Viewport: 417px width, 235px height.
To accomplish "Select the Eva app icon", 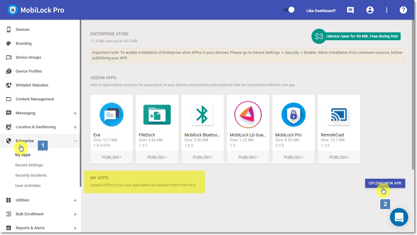I will click(x=112, y=115).
